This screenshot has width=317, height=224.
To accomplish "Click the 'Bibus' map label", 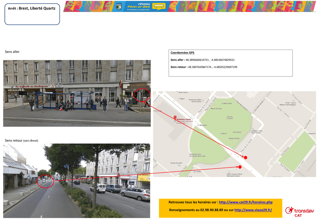I will point(183,99).
